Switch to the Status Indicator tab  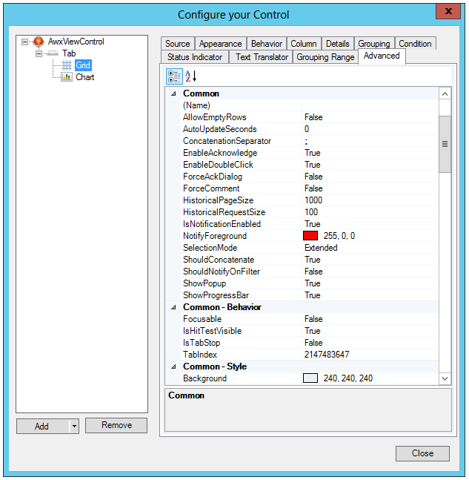click(194, 57)
